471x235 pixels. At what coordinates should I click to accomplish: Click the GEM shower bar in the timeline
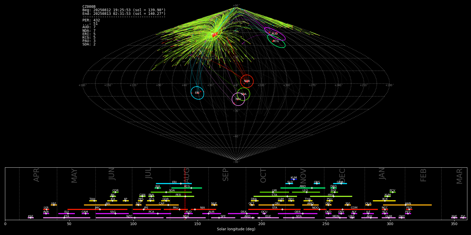(x=340, y=184)
